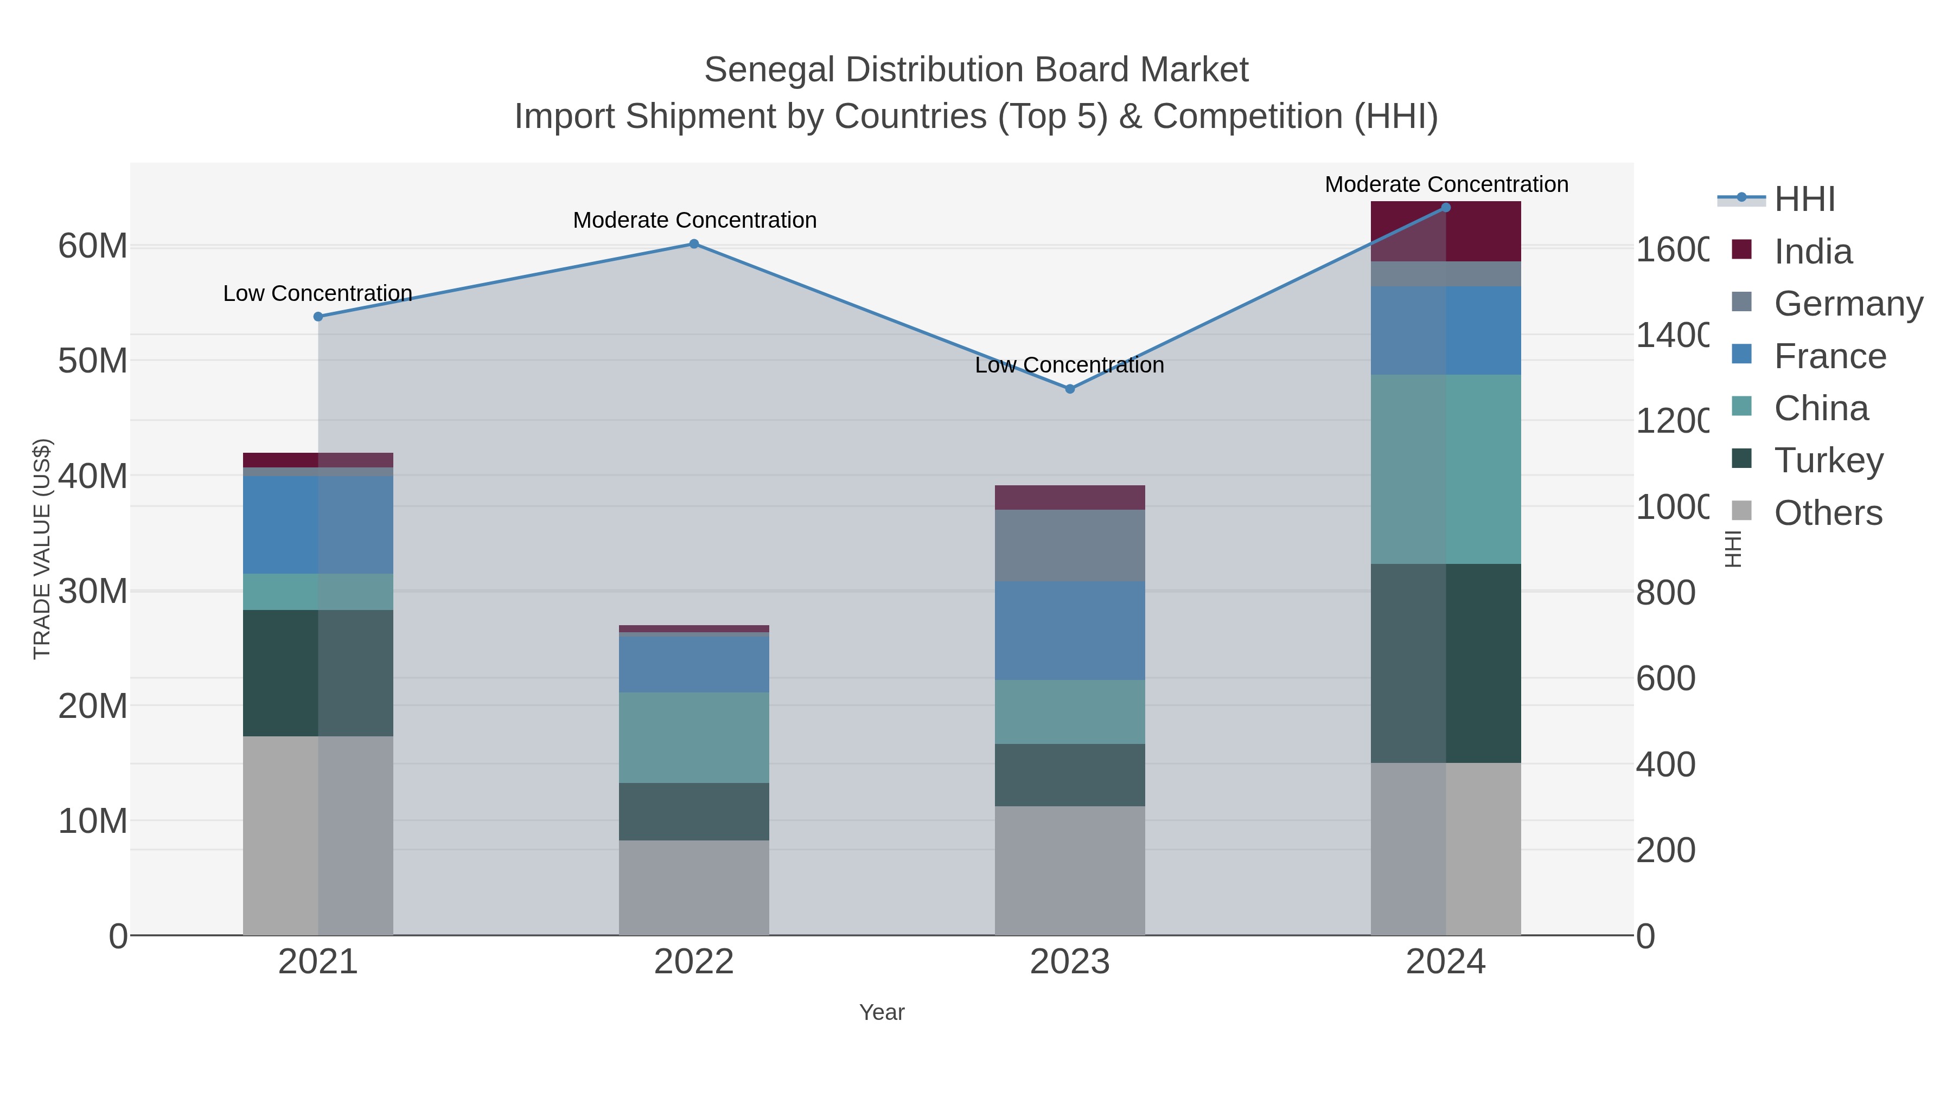This screenshot has width=1953, height=1098.
Task: Click the vertical HHI right axis title
Action: click(1733, 549)
